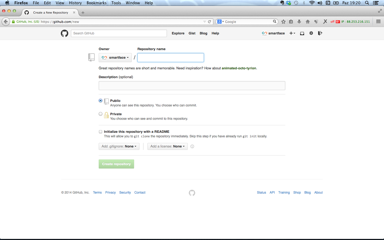384x240 pixels.
Task: Click the green lock site identity icon
Action: (13, 22)
